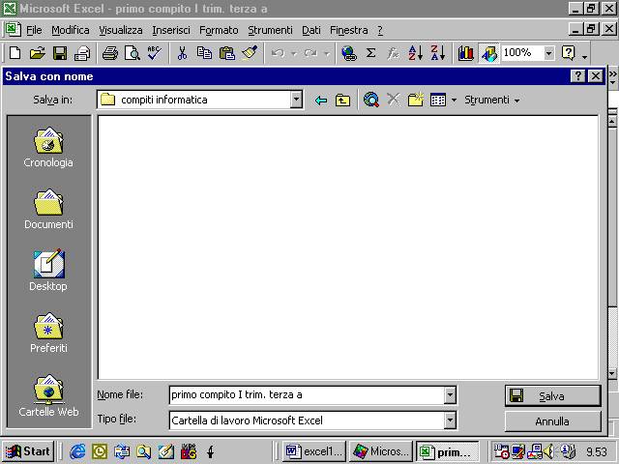Click the Save floppy toolbar icon
Screen dimensions: 619x464
(x=60, y=53)
